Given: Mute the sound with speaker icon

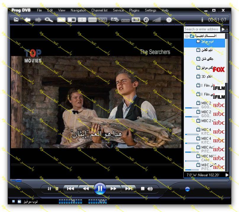Looking at the screenshot, I should coord(150,189).
